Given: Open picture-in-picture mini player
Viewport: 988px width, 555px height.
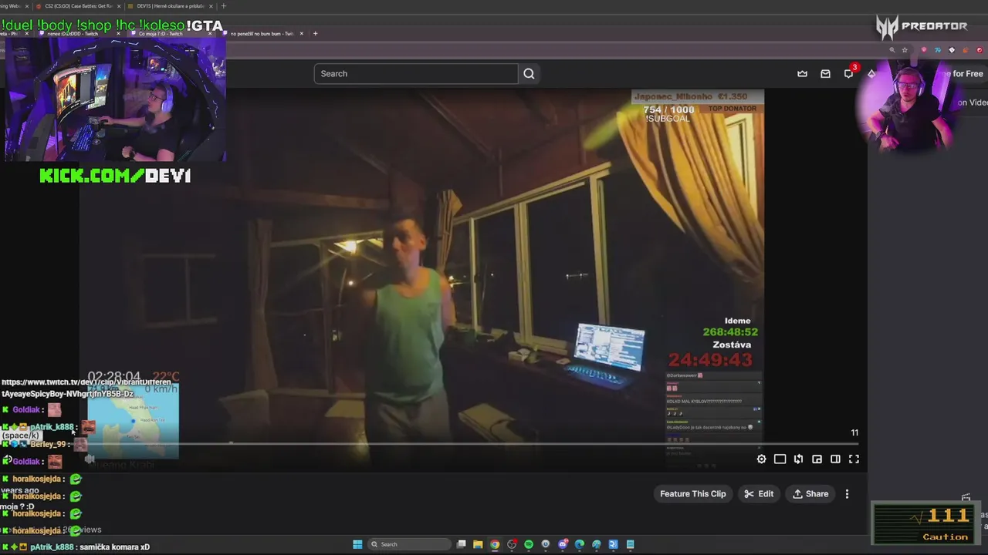Looking at the screenshot, I should coord(817,459).
